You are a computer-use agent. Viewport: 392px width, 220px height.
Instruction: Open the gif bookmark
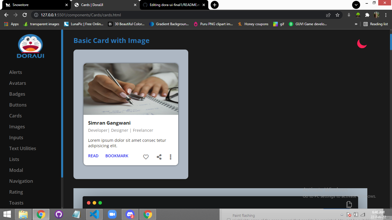279,24
